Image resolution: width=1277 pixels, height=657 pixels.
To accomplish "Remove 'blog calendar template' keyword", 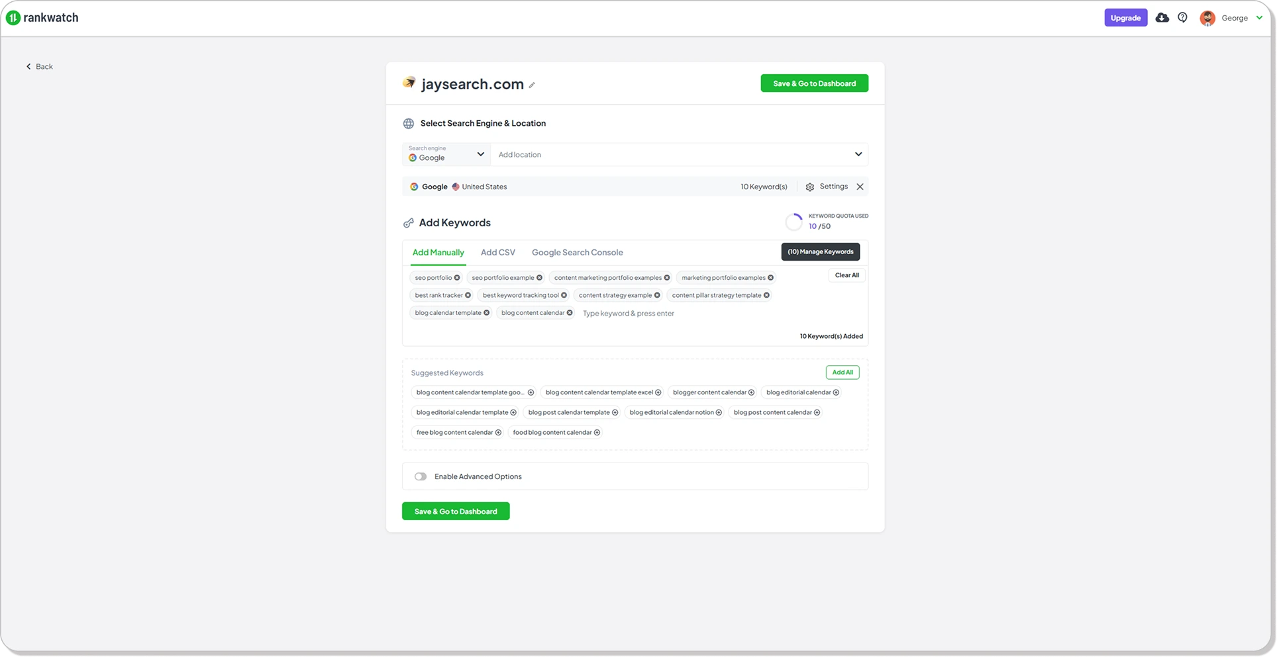I will tap(486, 313).
